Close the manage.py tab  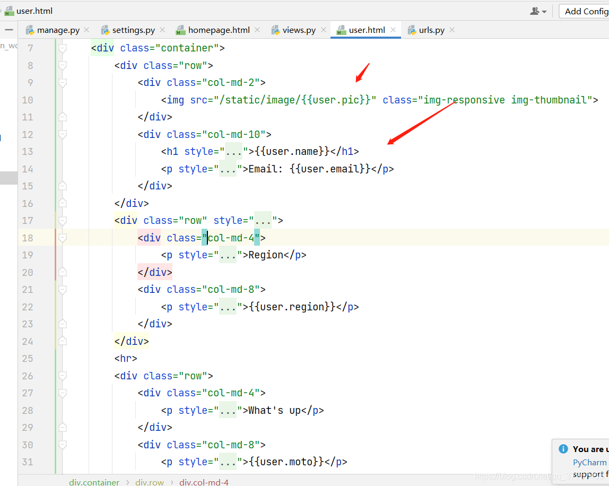point(86,30)
